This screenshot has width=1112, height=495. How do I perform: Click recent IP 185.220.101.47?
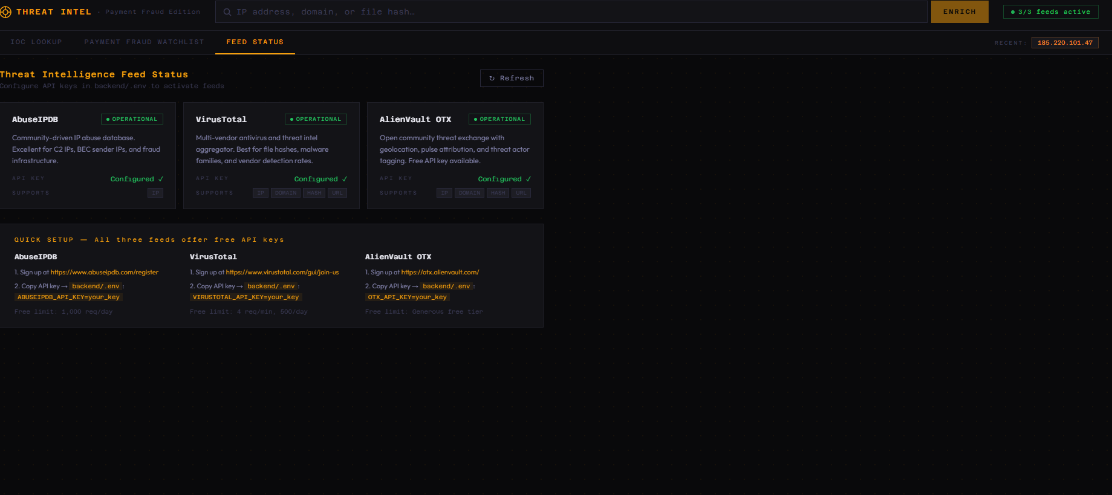pos(1065,43)
